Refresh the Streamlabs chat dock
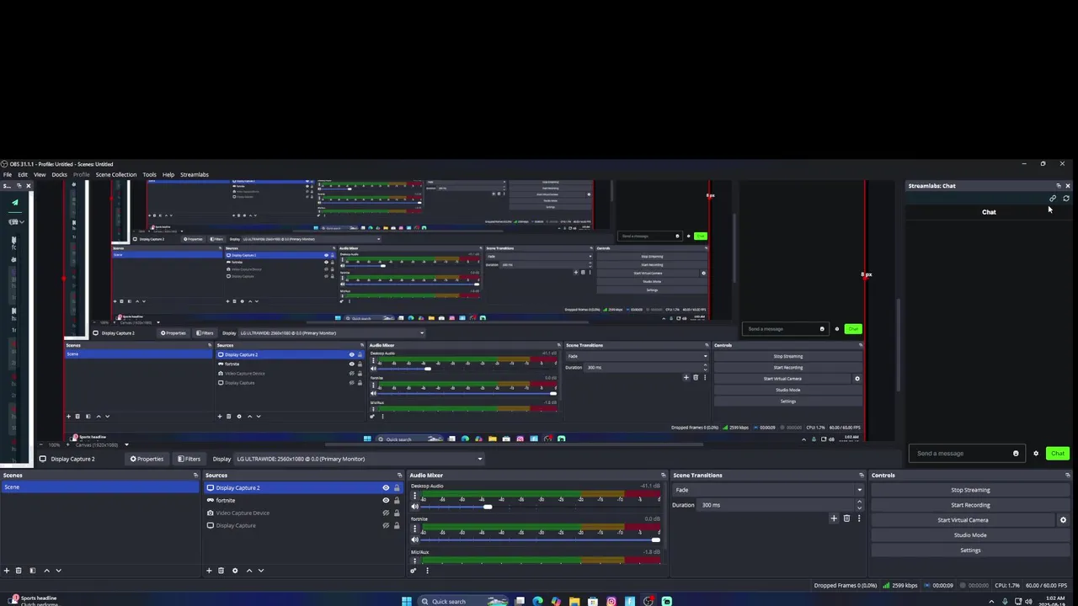Image resolution: width=1078 pixels, height=606 pixels. [x=1066, y=199]
